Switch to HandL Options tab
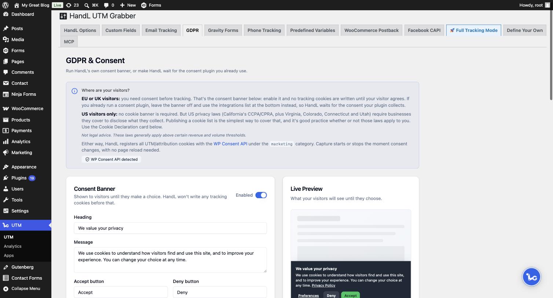The image size is (553, 298). click(x=80, y=30)
